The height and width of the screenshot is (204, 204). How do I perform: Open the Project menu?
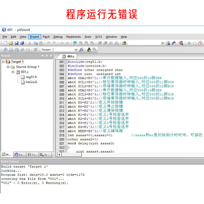click(x=35, y=37)
